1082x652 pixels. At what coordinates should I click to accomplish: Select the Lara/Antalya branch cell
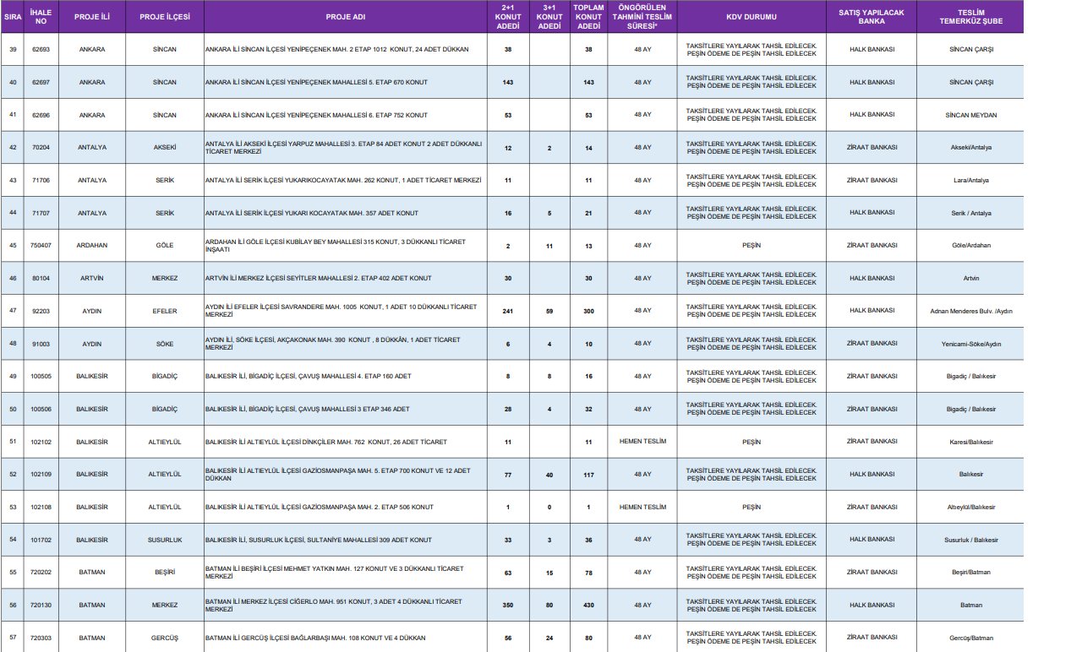[971, 180]
